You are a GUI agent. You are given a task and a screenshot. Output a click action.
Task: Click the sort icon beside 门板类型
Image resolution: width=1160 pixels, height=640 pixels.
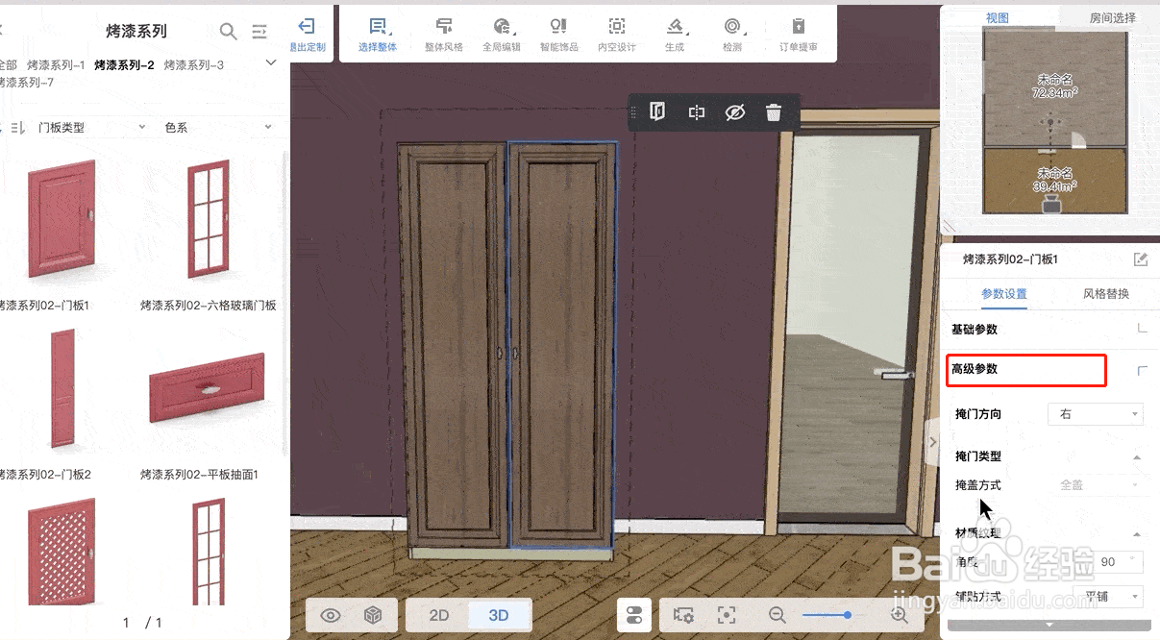click(x=16, y=127)
